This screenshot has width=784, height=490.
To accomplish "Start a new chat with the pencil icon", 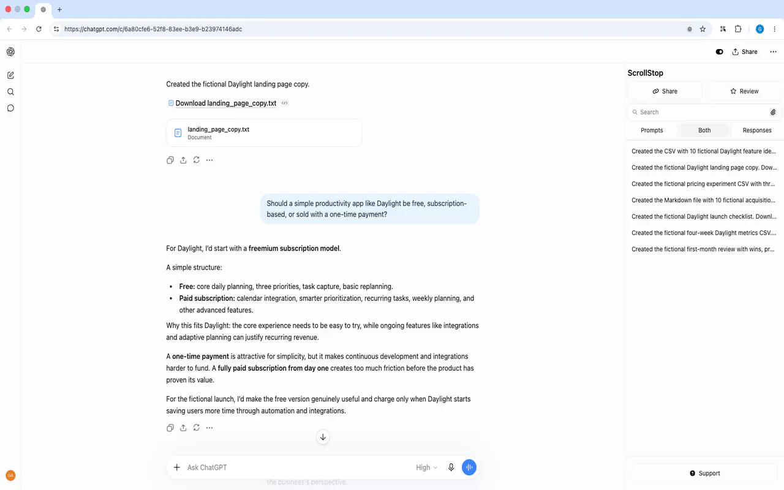I will pos(10,75).
